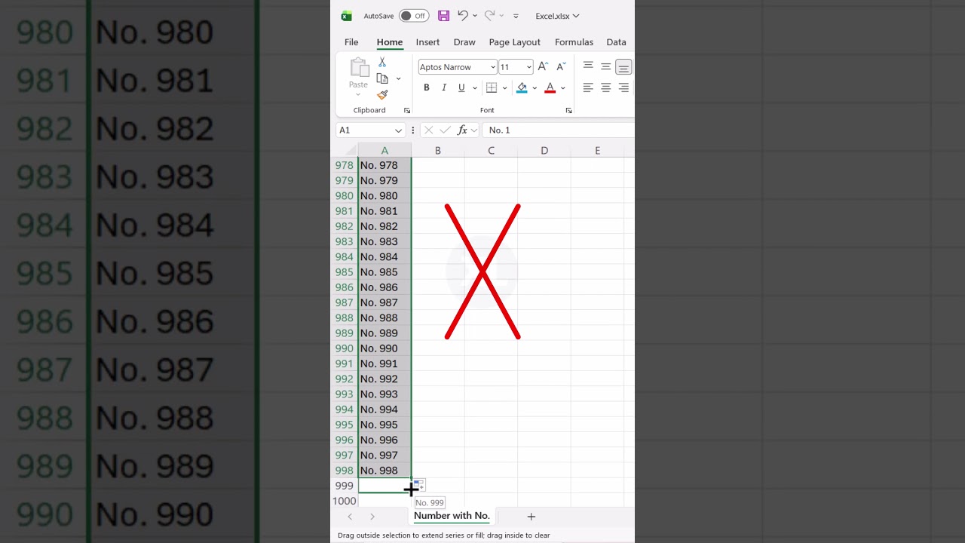Select the Format Painter brush
965x543 pixels.
pyautogui.click(x=382, y=95)
